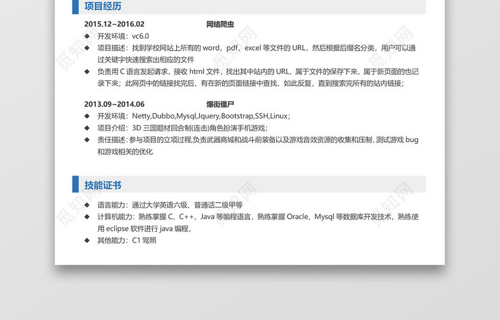The width and height of the screenshot is (500, 320).
Task: Select the line 项目介绍：3D 三国题材回合制
Action: (182, 128)
